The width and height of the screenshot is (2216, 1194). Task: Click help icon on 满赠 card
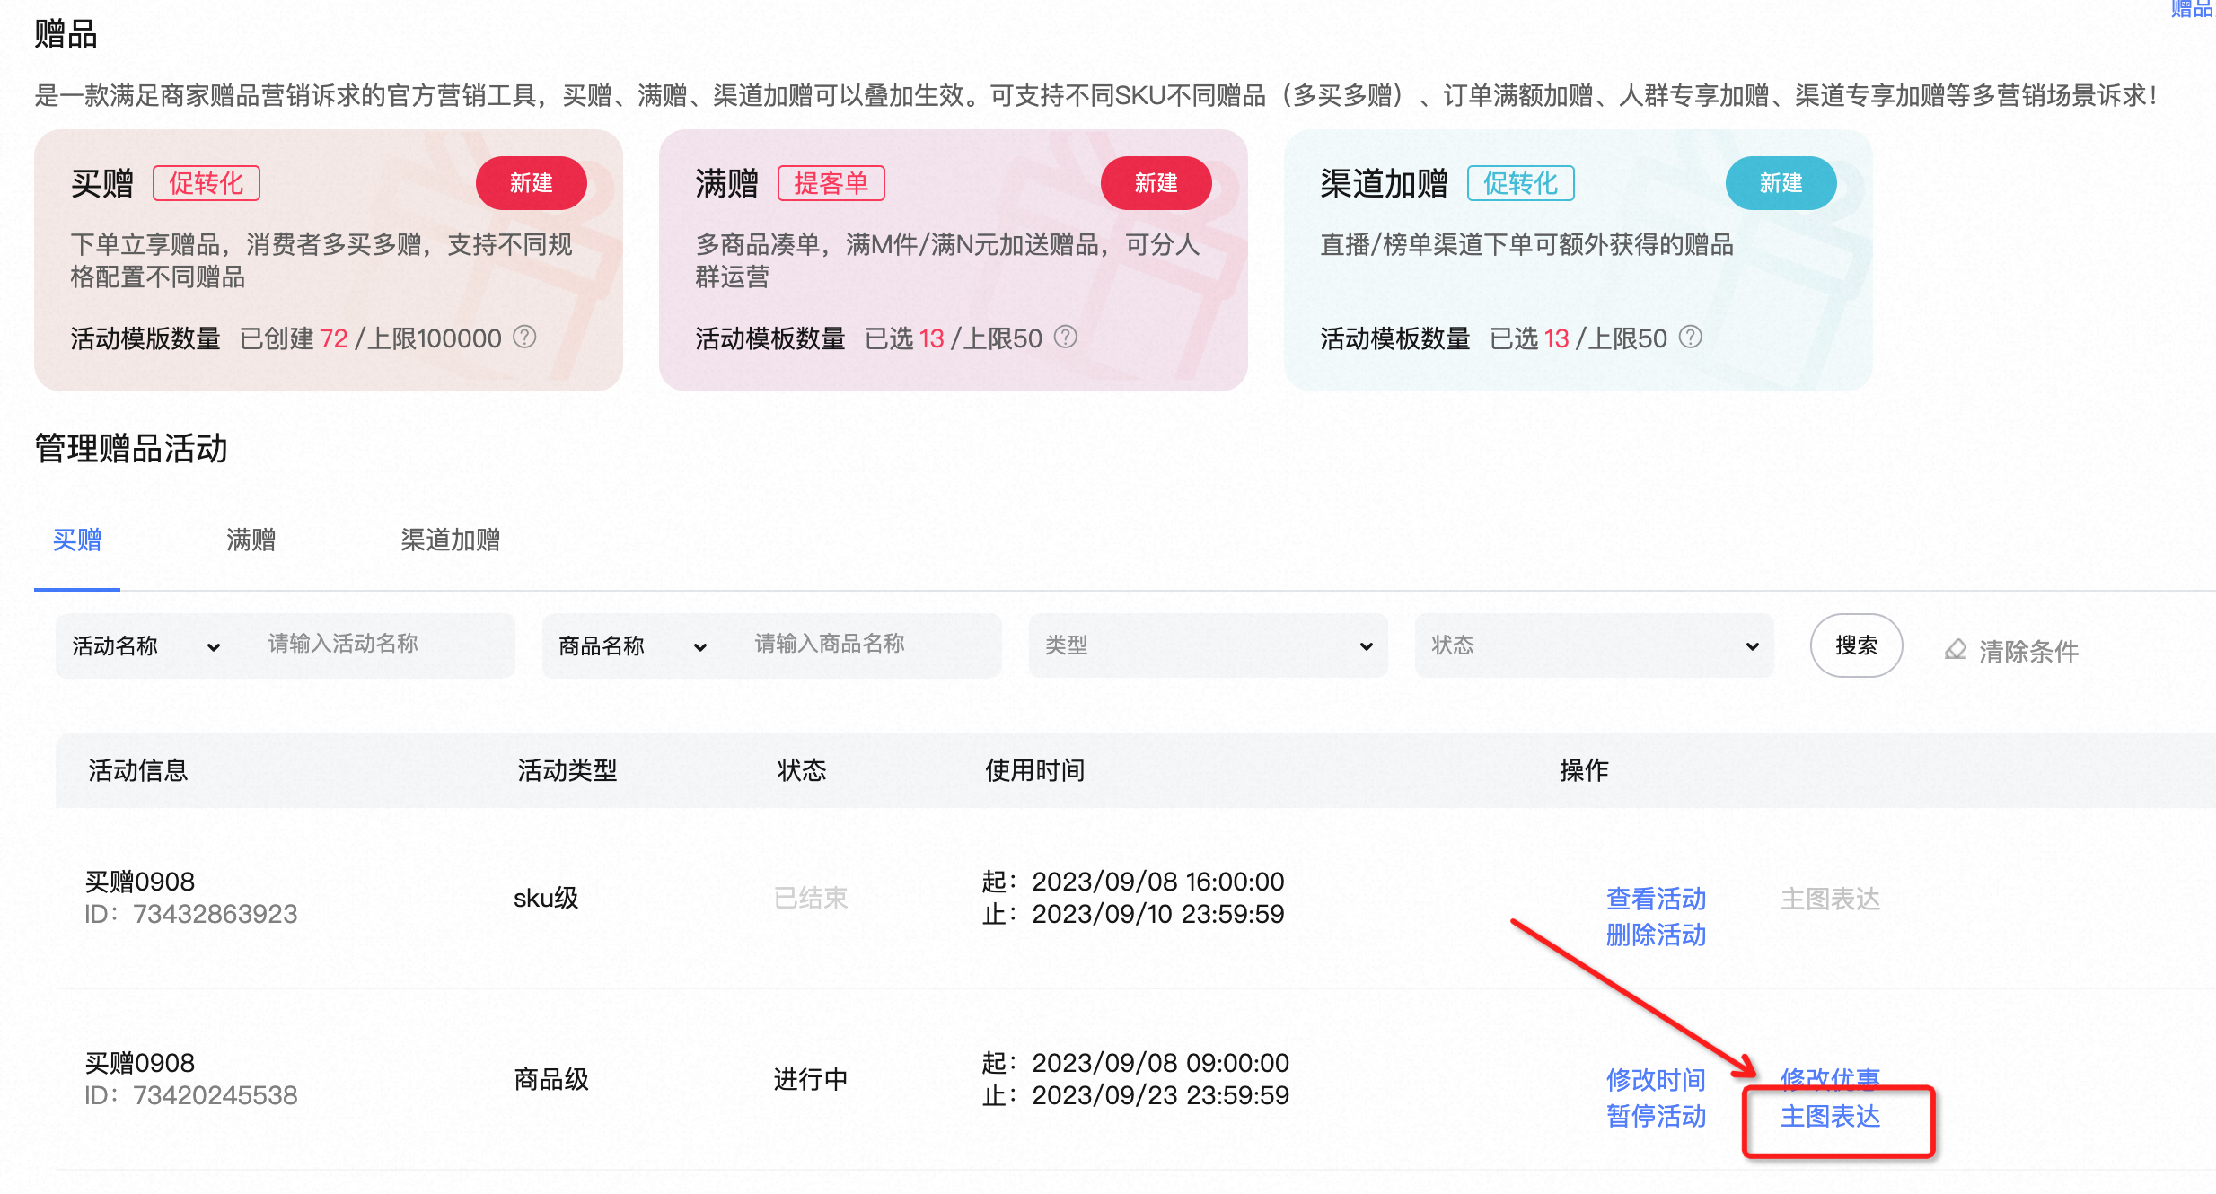(x=1066, y=338)
